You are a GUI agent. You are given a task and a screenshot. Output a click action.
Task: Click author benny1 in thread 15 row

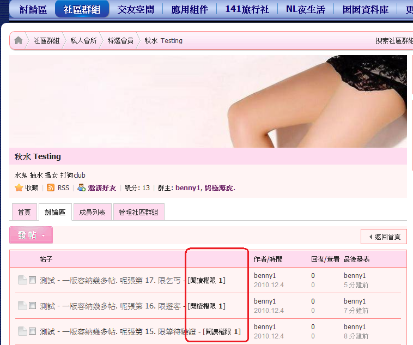coord(265,326)
